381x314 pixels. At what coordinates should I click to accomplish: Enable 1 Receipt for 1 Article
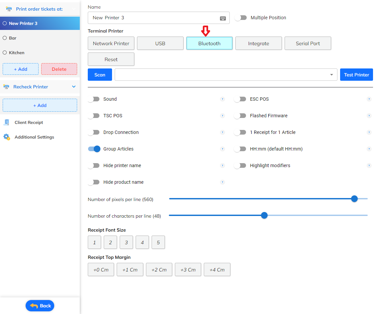click(x=240, y=132)
